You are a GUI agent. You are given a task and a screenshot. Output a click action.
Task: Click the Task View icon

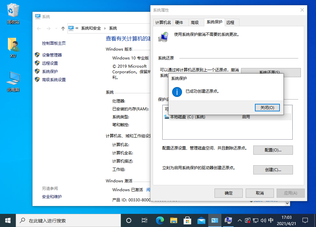(x=145, y=220)
